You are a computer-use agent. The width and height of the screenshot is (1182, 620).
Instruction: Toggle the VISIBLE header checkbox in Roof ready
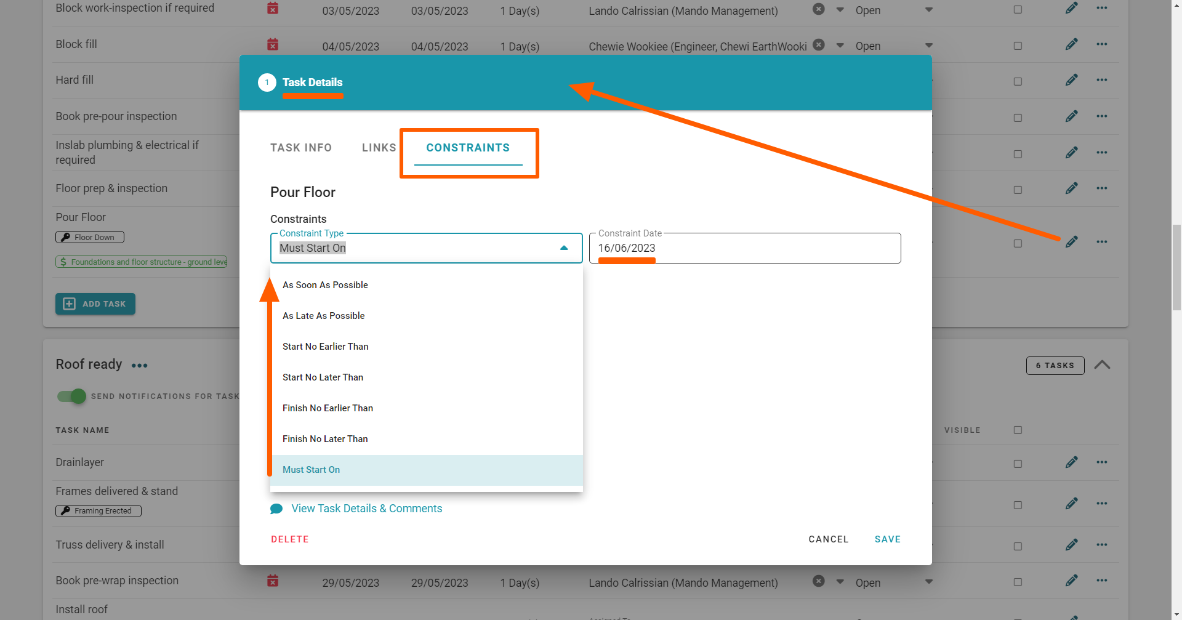coord(1018,430)
